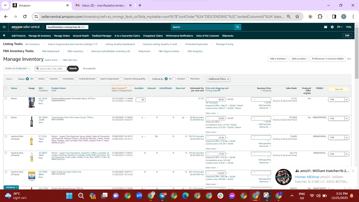Open the settings gear icon
Image resolution: width=359 pixels, height=202 pixels.
pos(332,27)
